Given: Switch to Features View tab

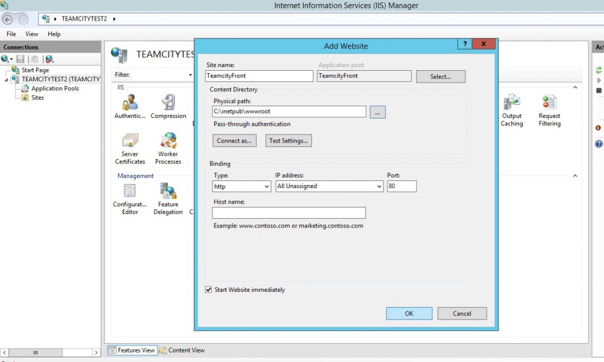Looking at the screenshot, I should 132,350.
